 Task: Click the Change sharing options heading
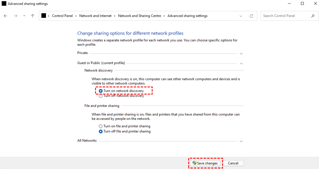130,33
